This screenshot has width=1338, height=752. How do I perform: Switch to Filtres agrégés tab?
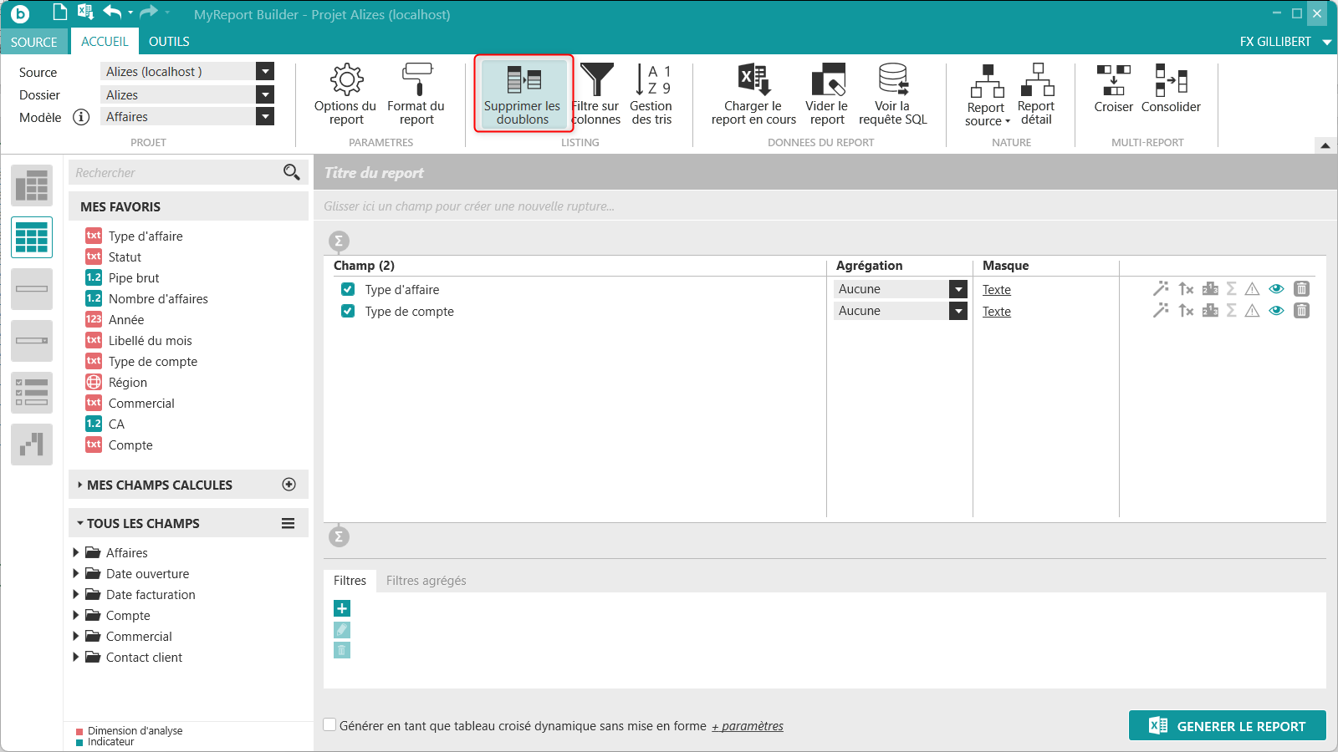(x=426, y=581)
